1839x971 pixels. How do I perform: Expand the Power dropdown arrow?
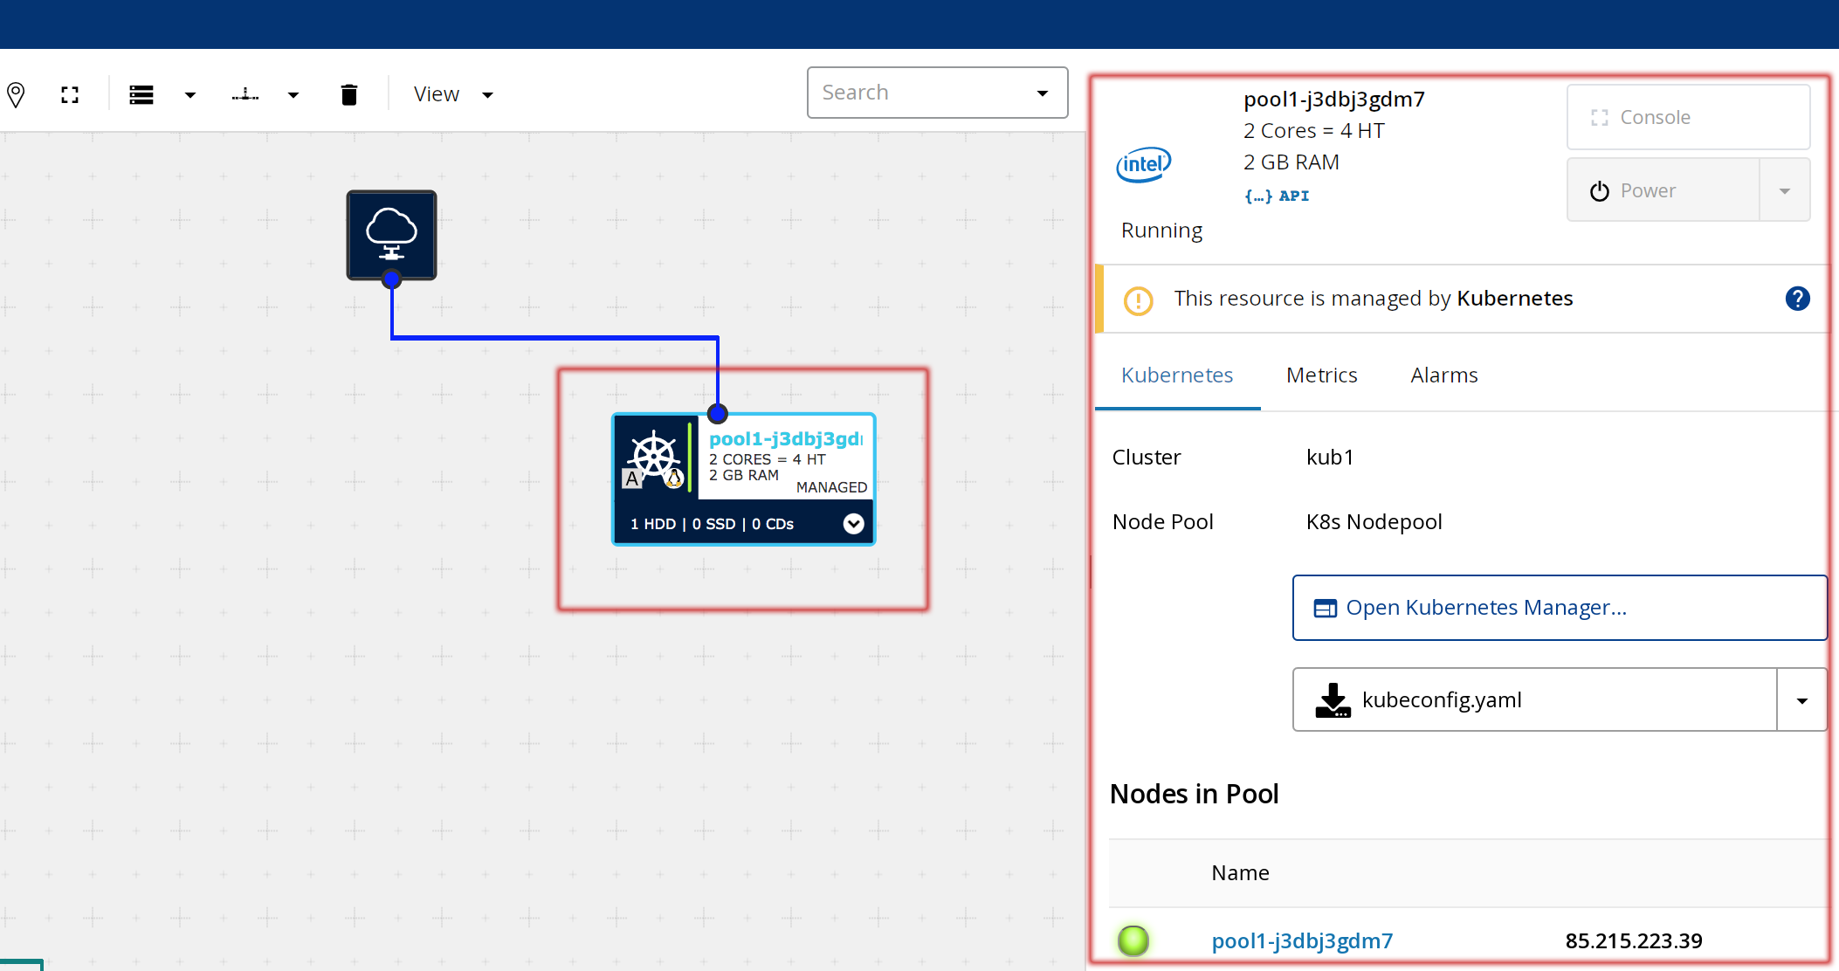(x=1785, y=190)
